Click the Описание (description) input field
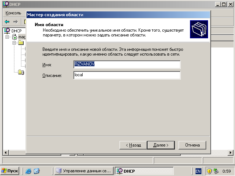235x176 pixels. (x=127, y=75)
